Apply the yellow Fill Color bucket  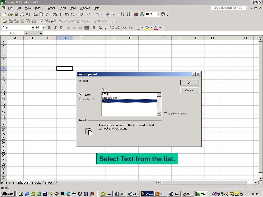pyautogui.click(x=147, y=28)
